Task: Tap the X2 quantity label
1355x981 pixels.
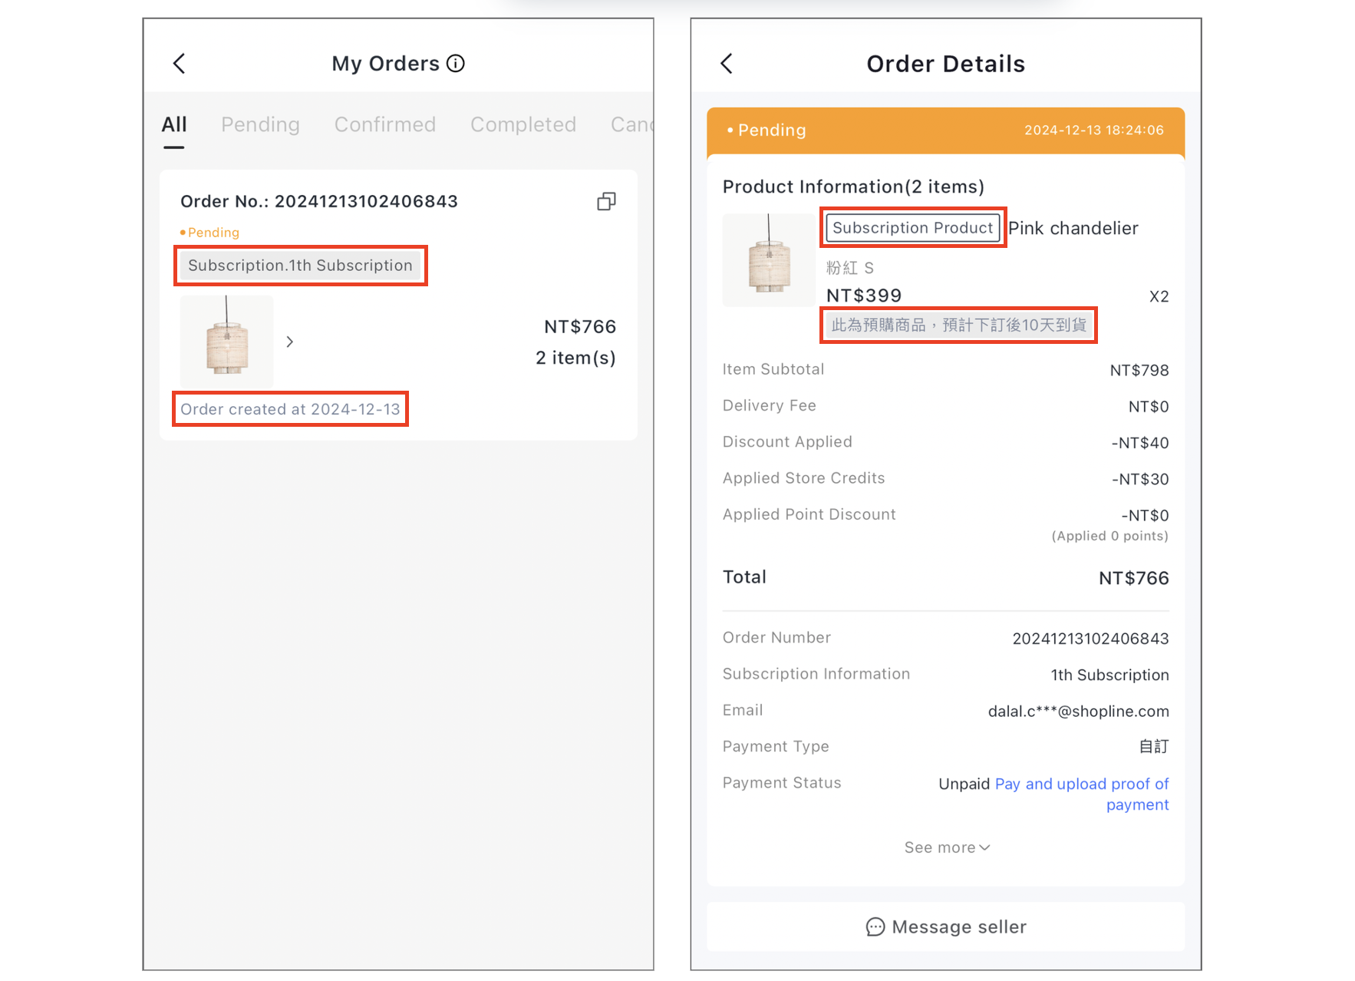Action: (1159, 297)
